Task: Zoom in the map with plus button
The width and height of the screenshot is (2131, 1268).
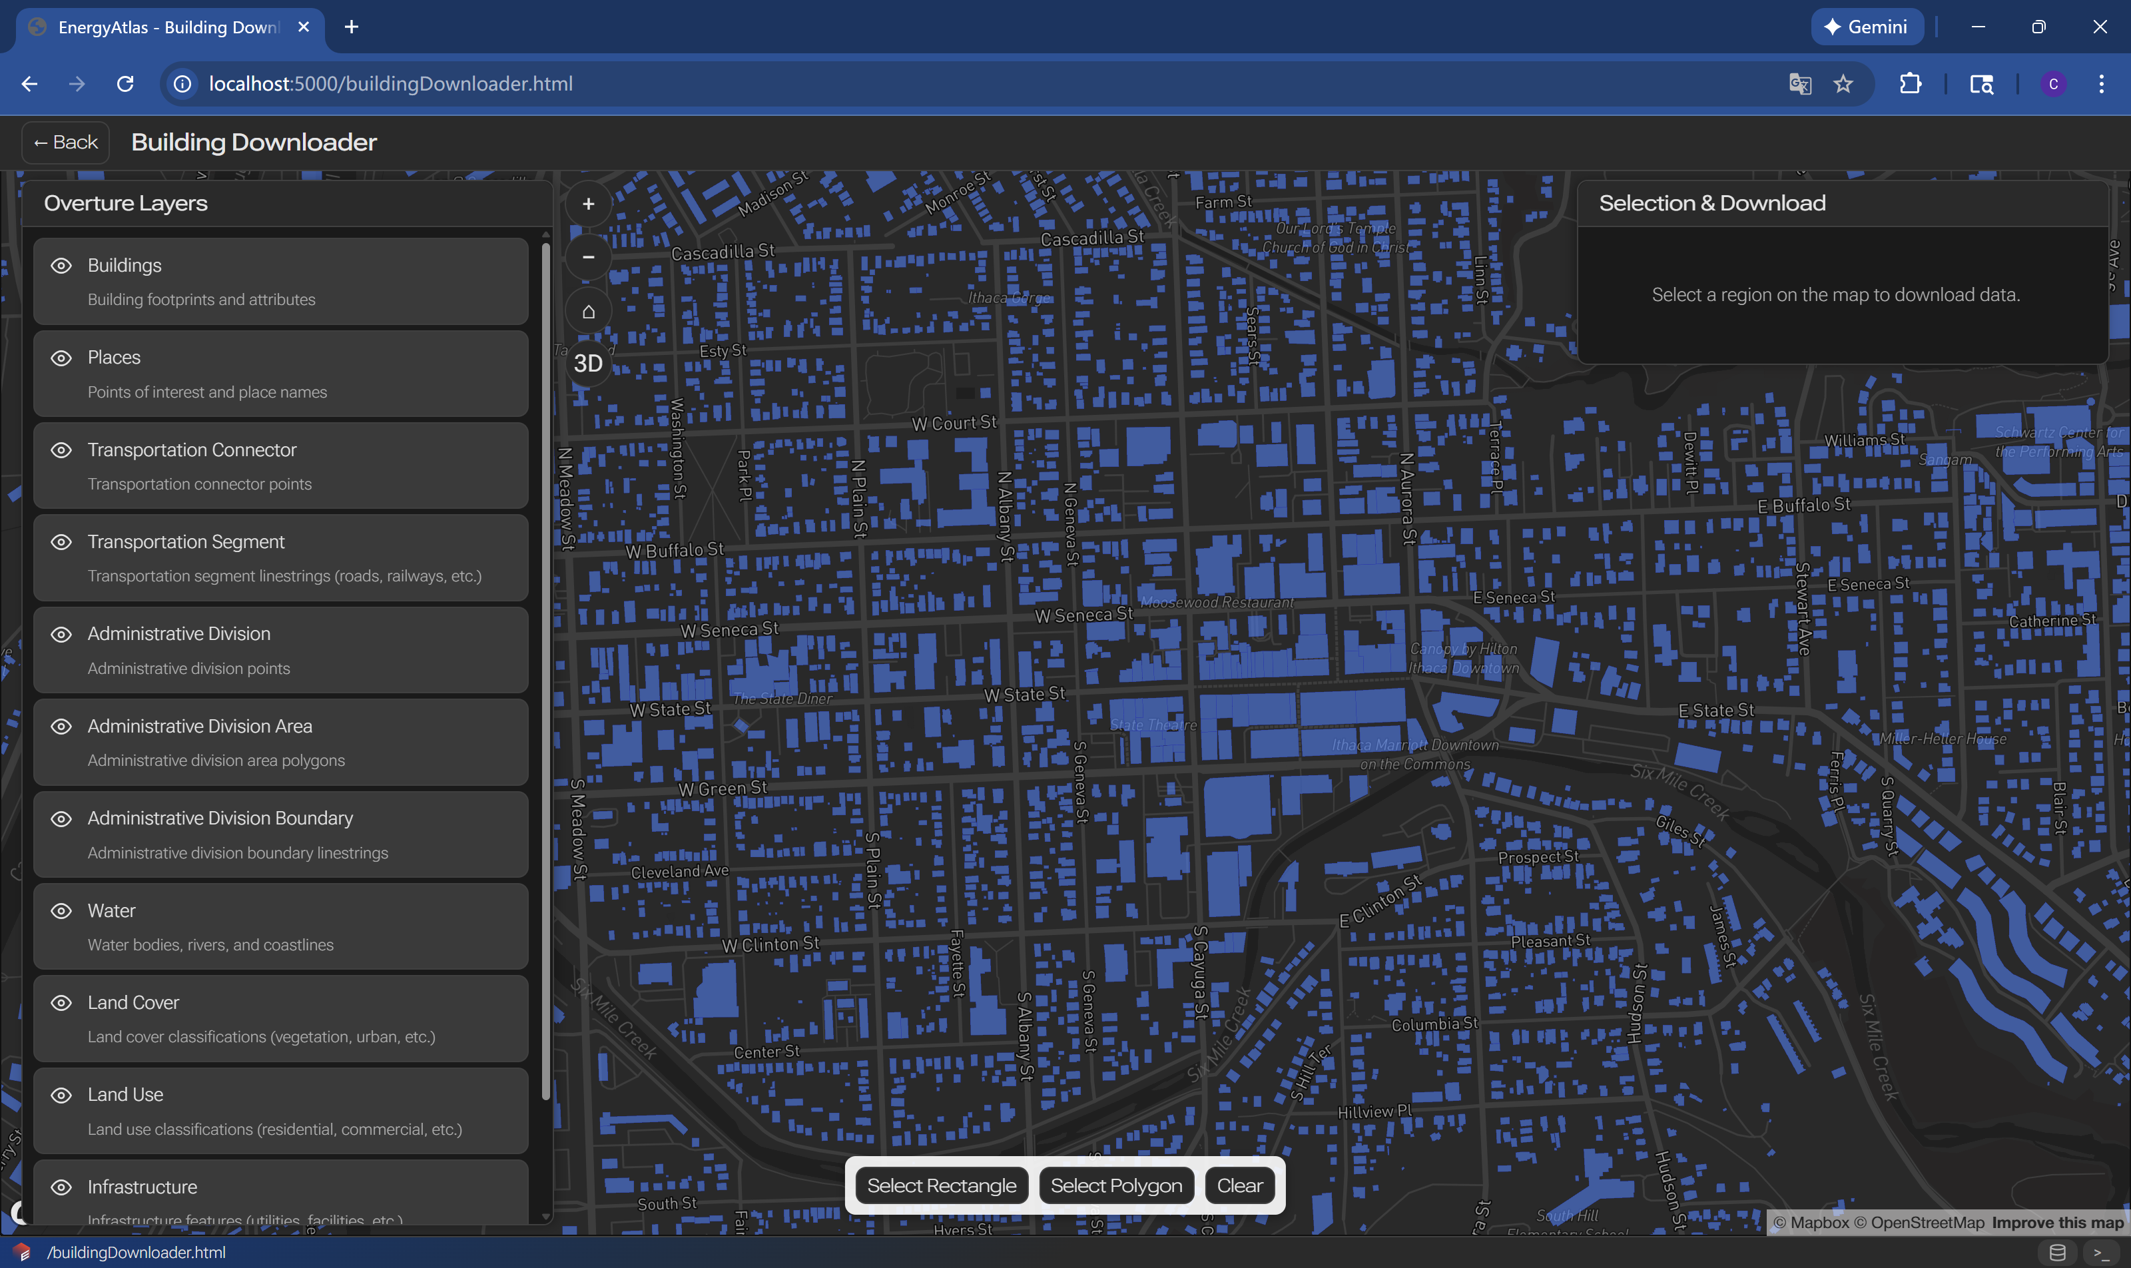Action: click(588, 204)
